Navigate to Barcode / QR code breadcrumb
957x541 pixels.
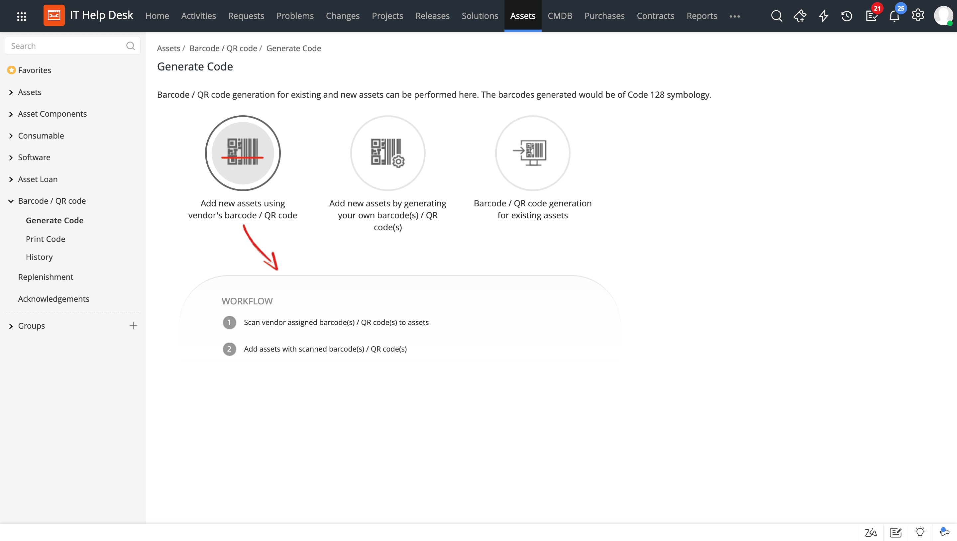223,48
